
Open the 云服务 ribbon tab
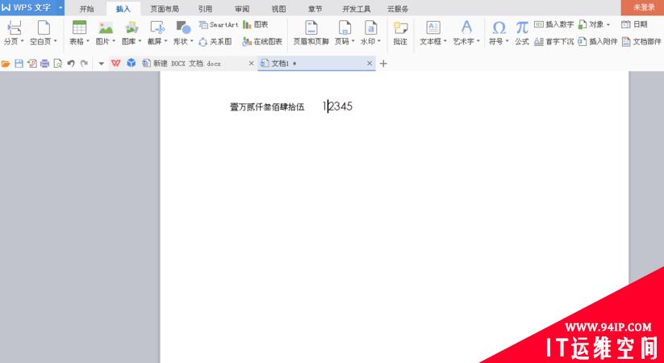pyautogui.click(x=398, y=9)
